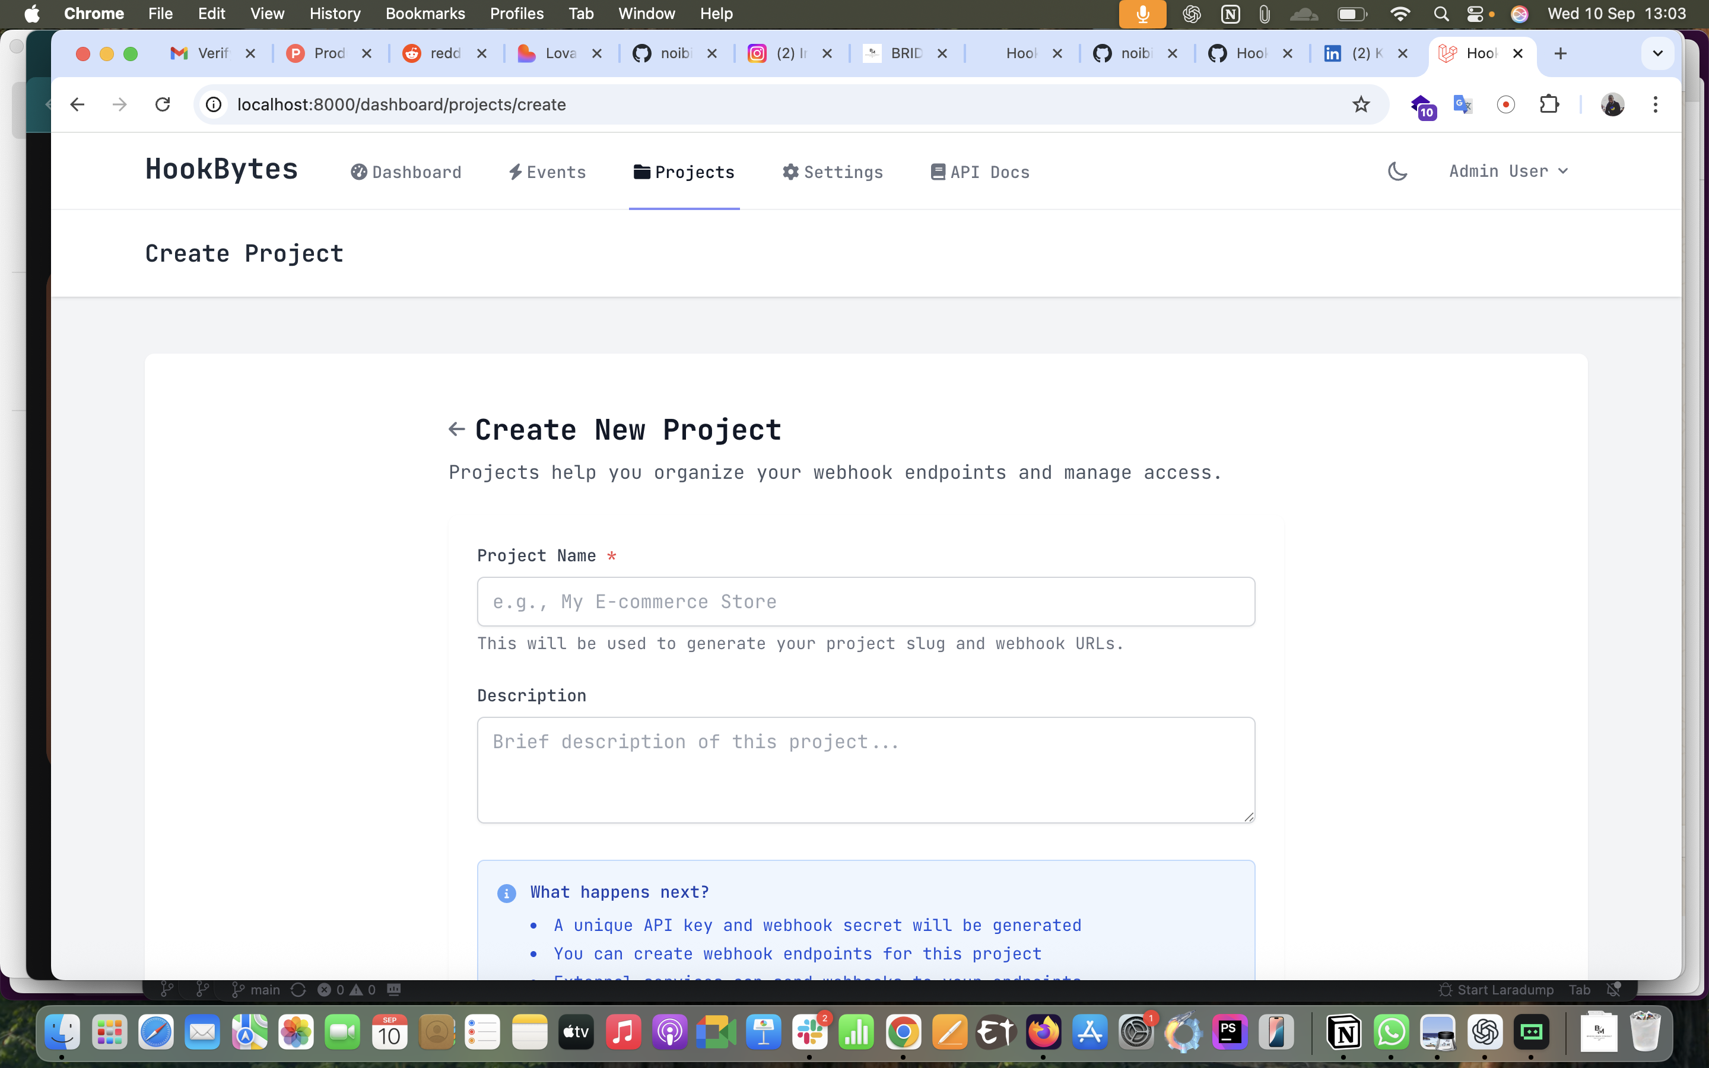Viewport: 1709px width, 1068px height.
Task: Click the back arrow beside Create New Project
Action: [x=456, y=429]
